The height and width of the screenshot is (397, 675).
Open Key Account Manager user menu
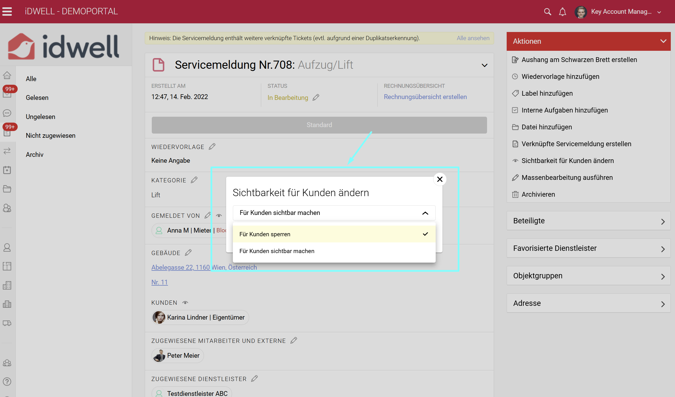[621, 12]
